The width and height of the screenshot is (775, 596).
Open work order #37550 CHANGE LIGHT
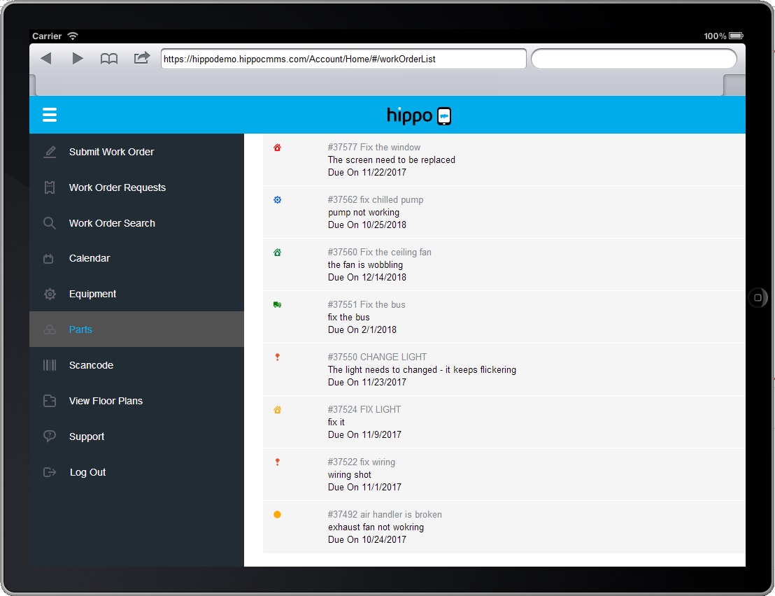[x=504, y=369]
